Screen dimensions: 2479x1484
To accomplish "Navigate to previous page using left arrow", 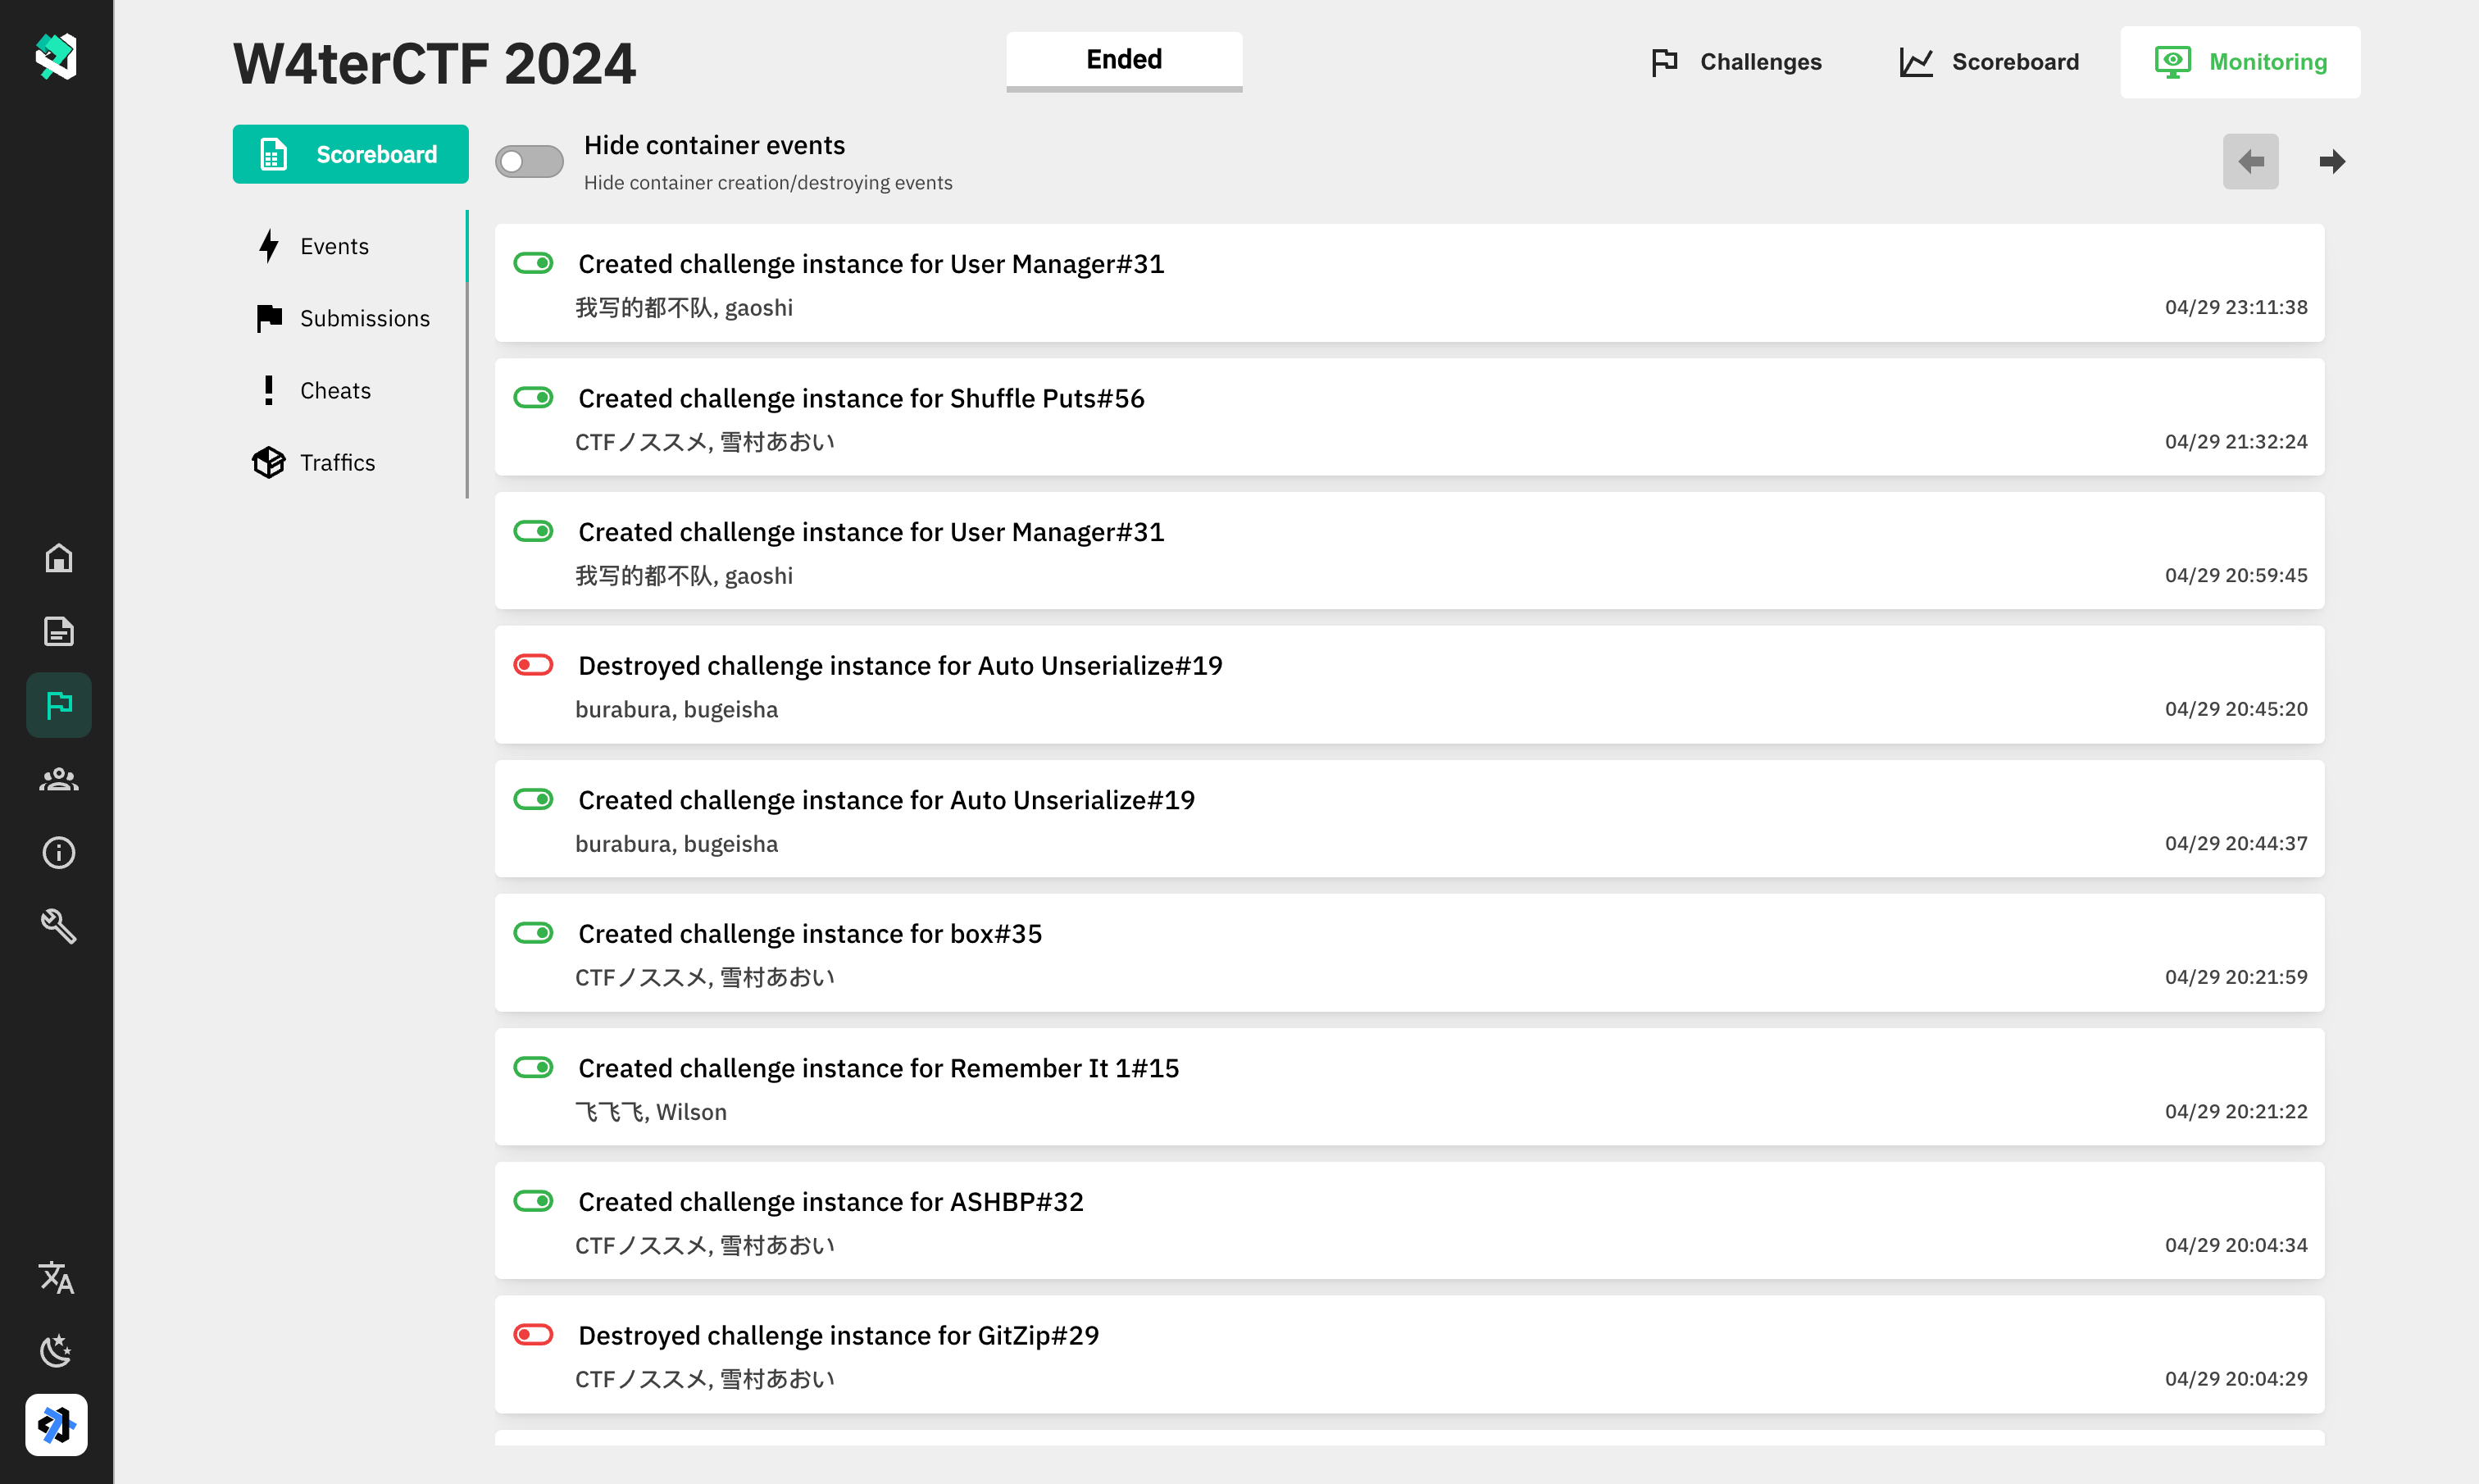I will [x=2251, y=161].
